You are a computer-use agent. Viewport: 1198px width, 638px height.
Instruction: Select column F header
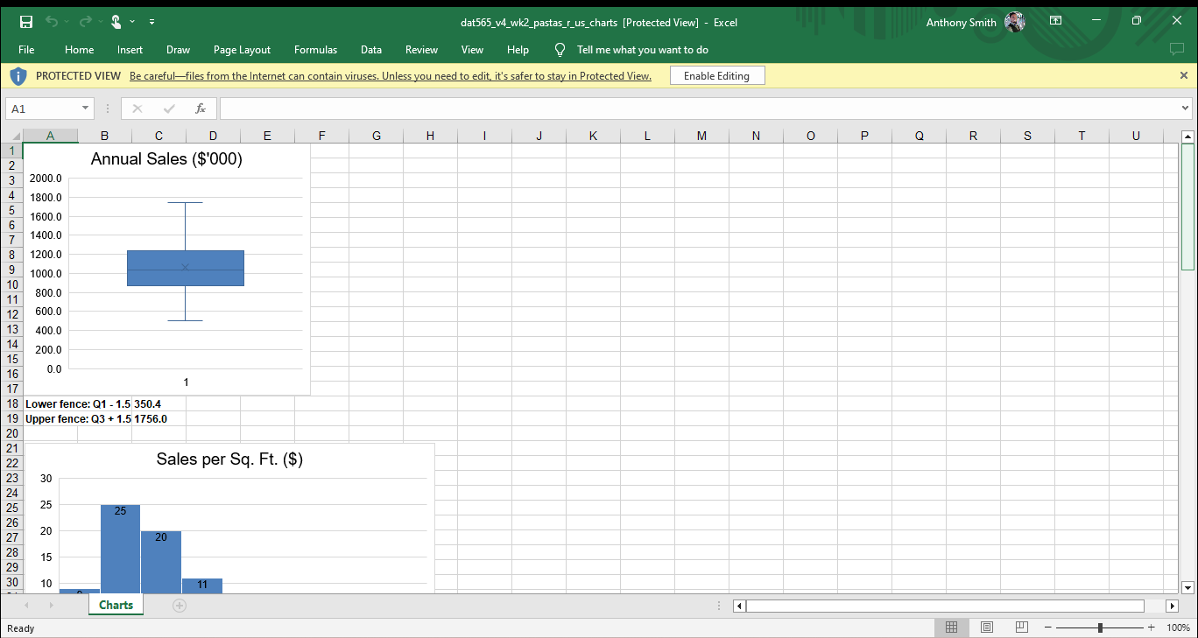coord(321,136)
